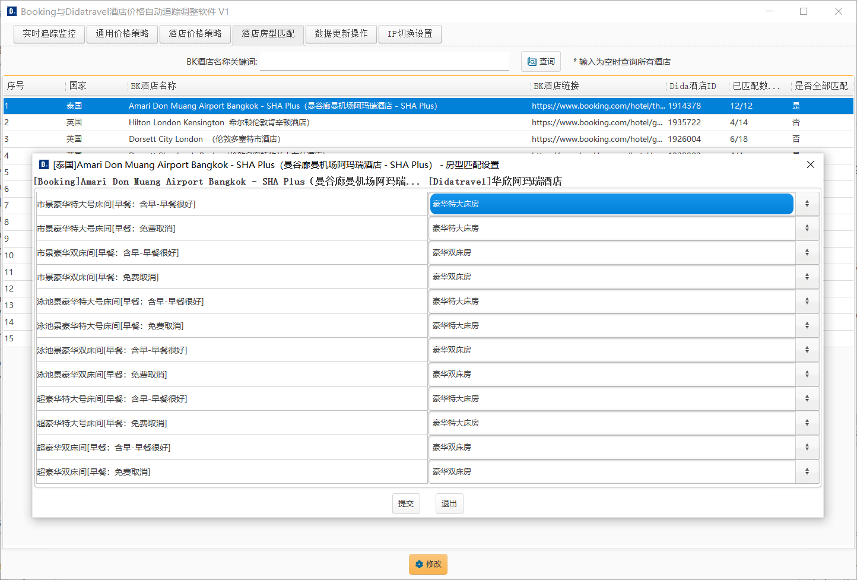The image size is (857, 580).
Task: Open the 酒店价格策略 tab
Action: (195, 34)
